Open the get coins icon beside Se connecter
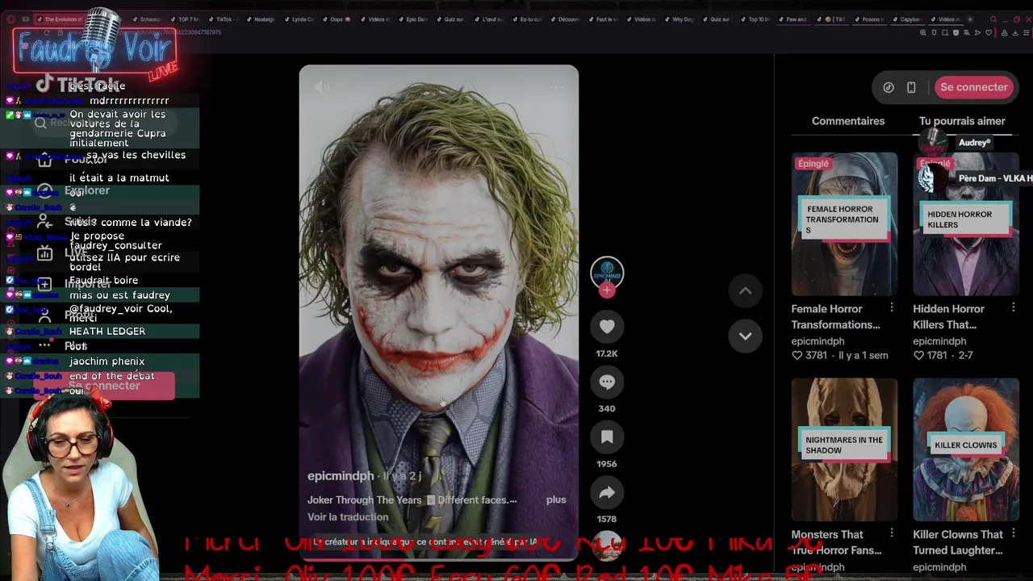Viewport: 1033px width, 581px height. point(889,87)
